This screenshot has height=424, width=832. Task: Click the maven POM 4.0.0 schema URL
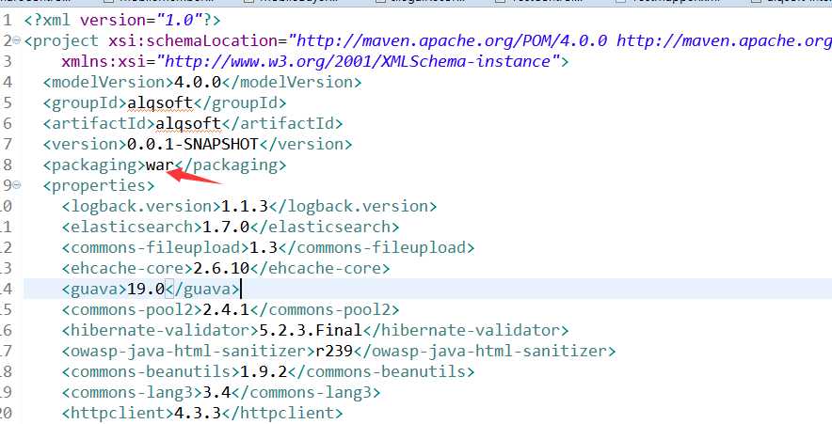452,40
